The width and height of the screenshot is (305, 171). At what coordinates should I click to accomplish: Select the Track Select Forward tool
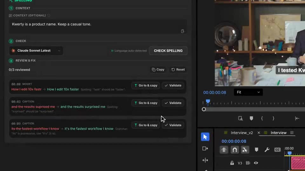point(205,149)
